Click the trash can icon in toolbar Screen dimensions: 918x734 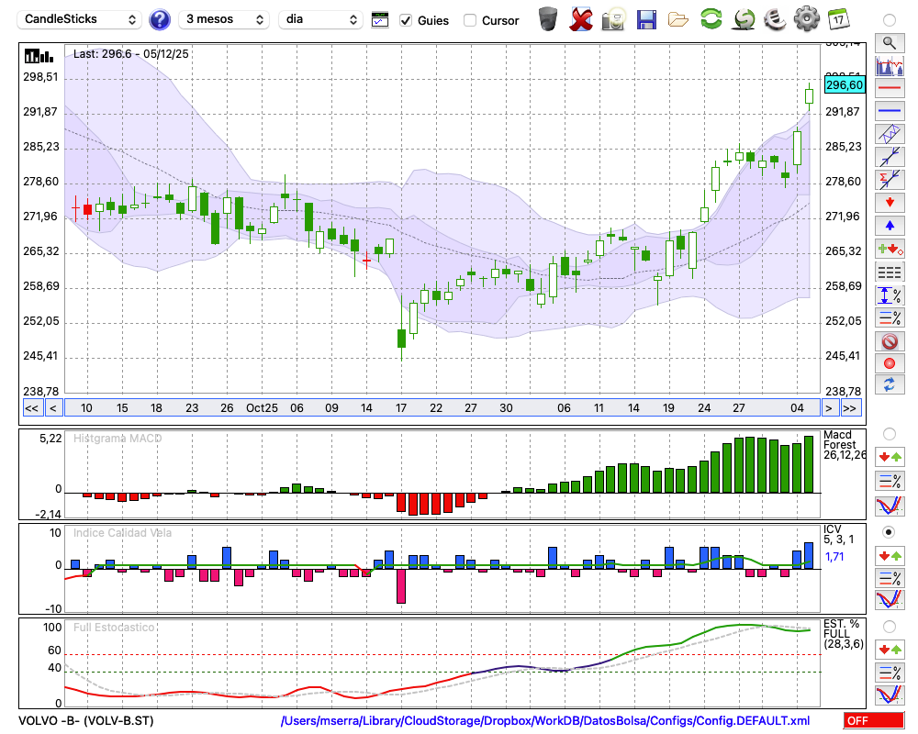548,18
